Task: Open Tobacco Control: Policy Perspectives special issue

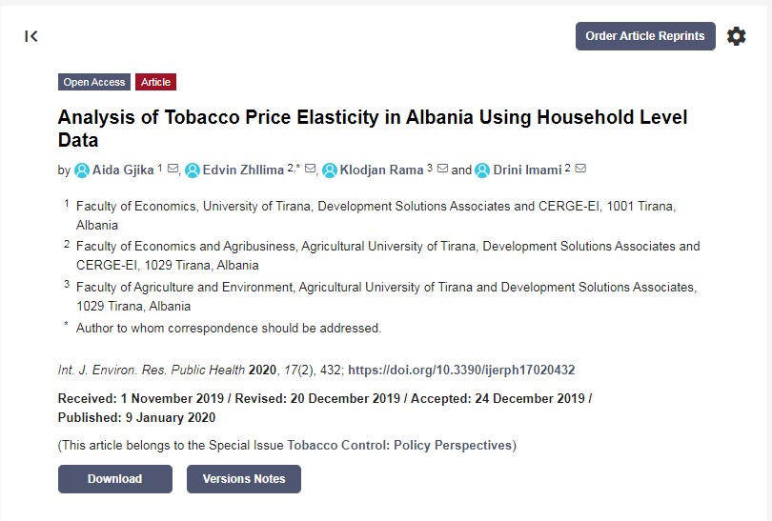Action: click(399, 445)
